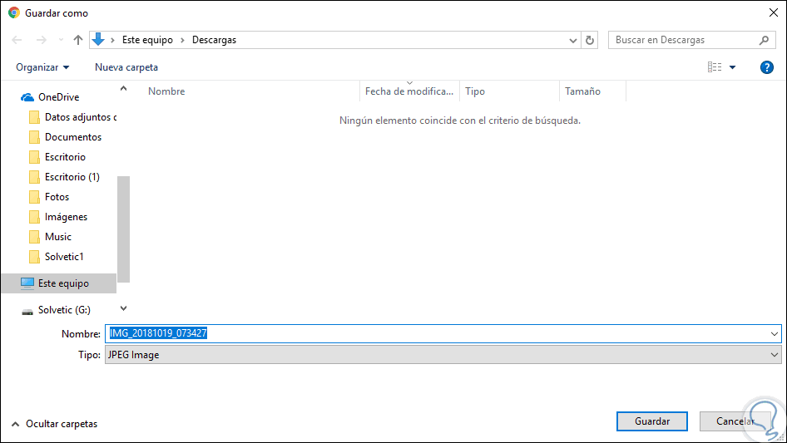787x443 pixels.
Task: Sort by 'Fecha de modifica...' column
Action: pyautogui.click(x=409, y=91)
